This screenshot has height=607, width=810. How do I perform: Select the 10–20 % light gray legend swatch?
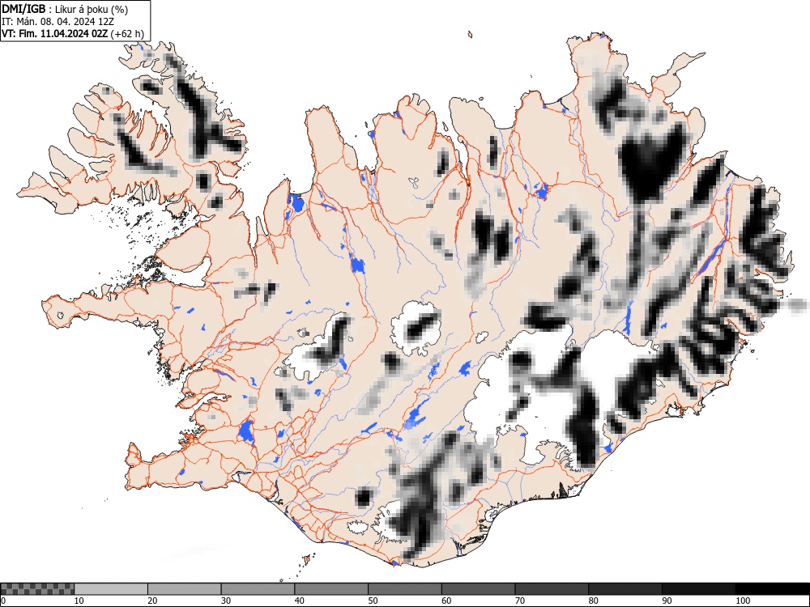111,589
